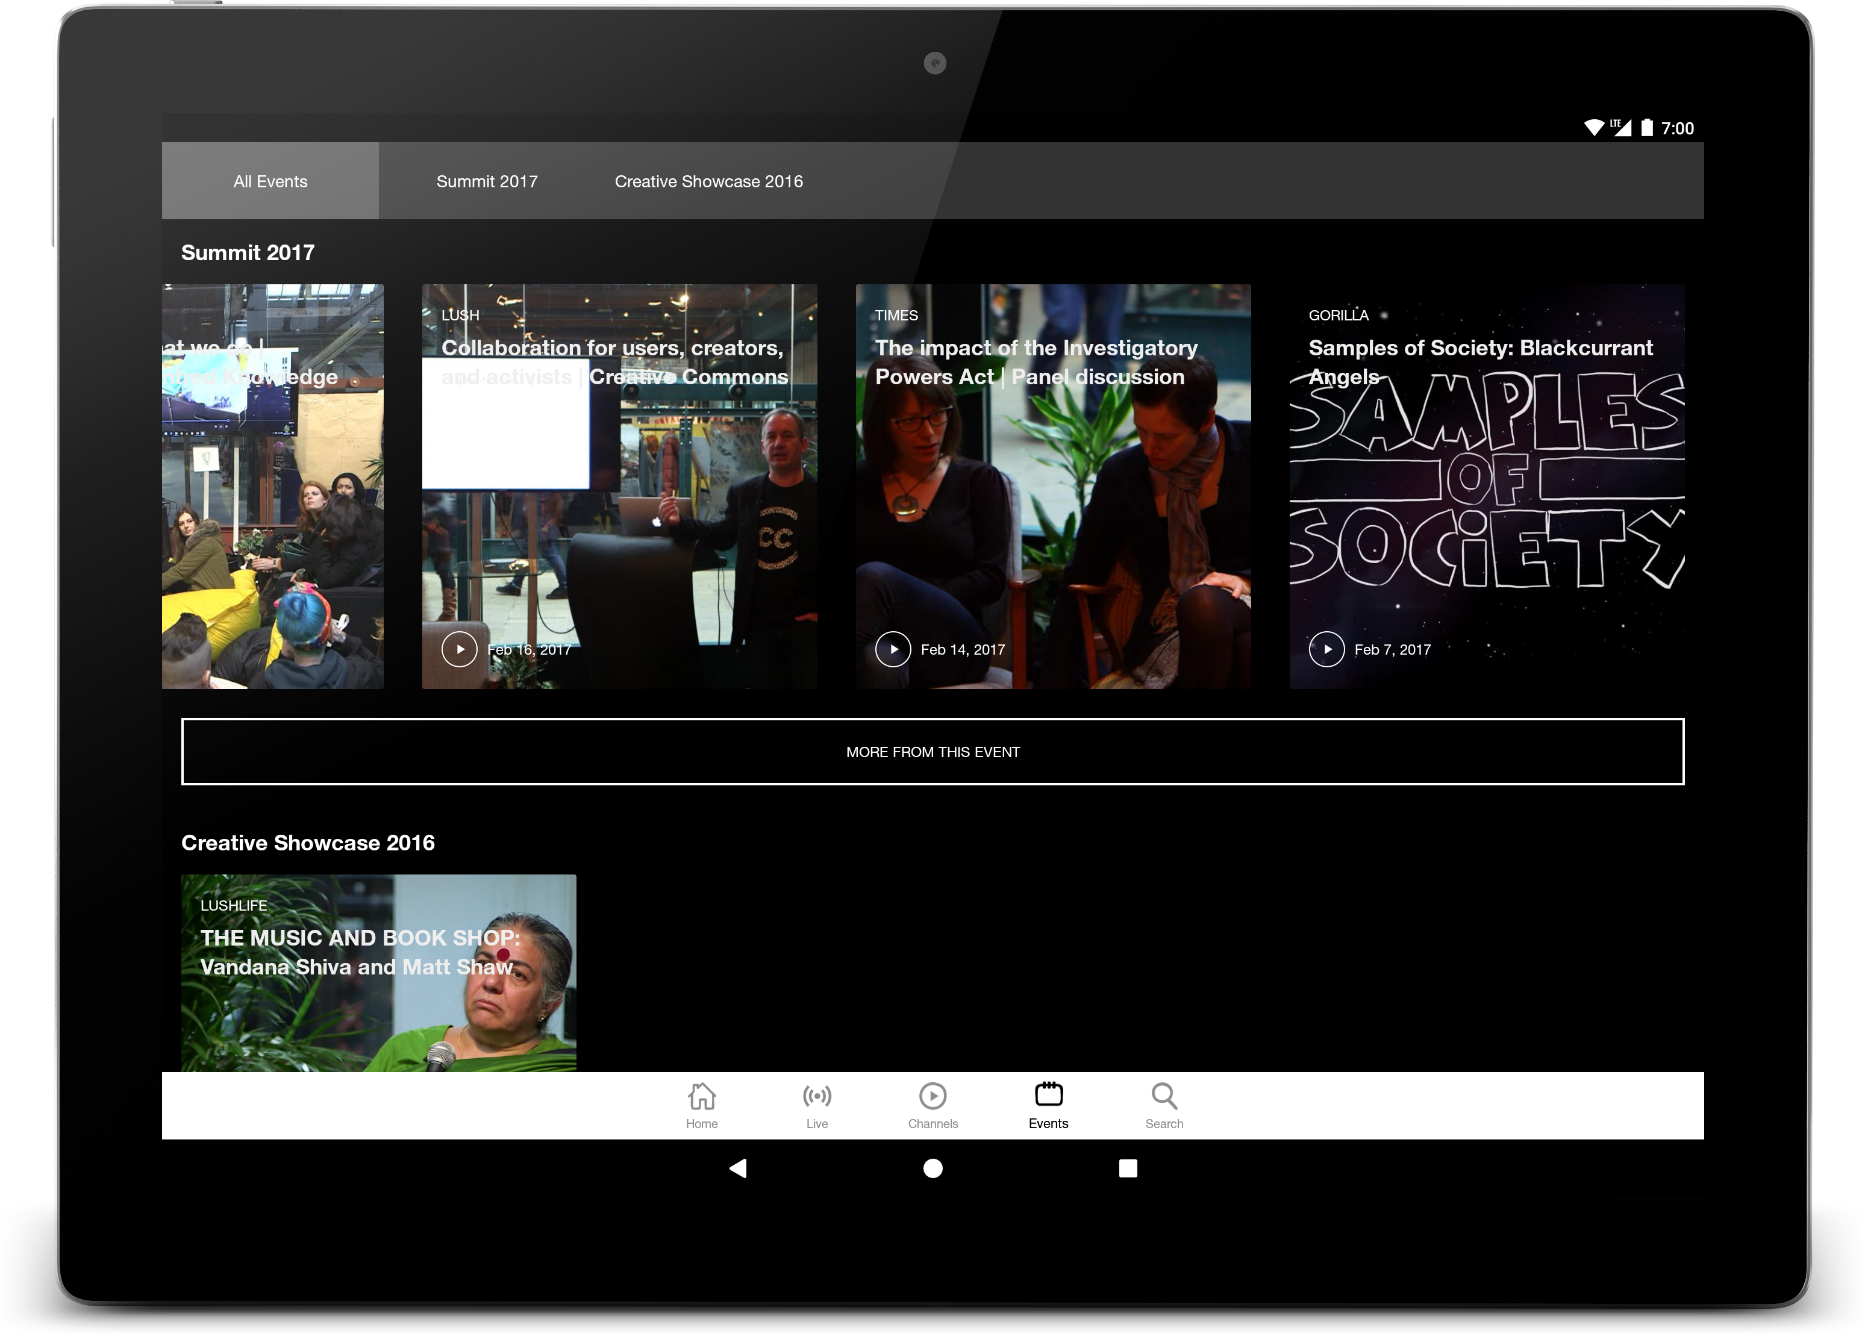Click More From This Event button
This screenshot has width=1865, height=1334.
coord(932,752)
